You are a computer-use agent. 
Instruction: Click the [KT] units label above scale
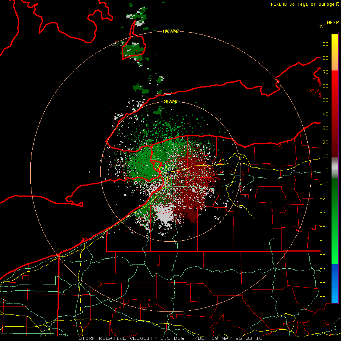click(323, 26)
